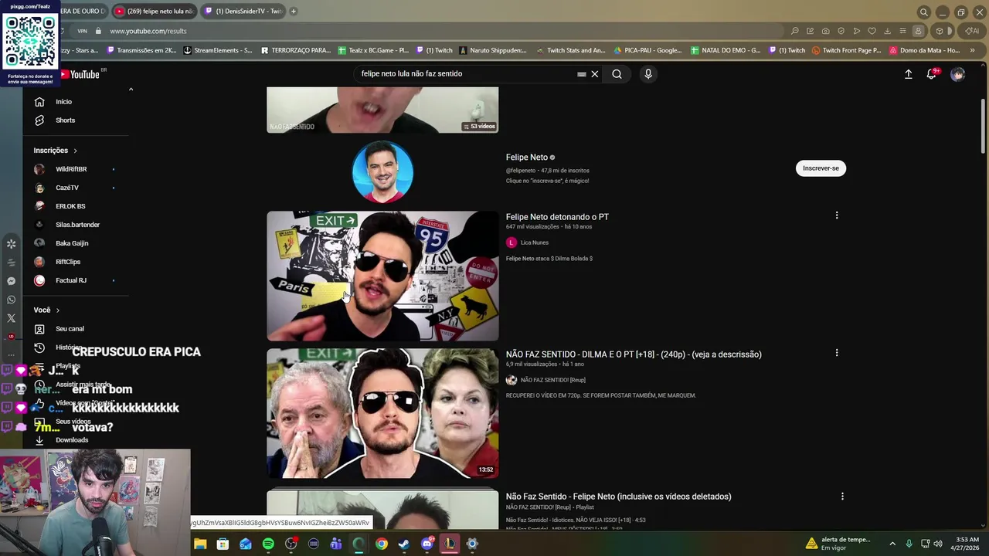Open Felipe Neto channel avatar
The width and height of the screenshot is (989, 556).
(x=382, y=171)
